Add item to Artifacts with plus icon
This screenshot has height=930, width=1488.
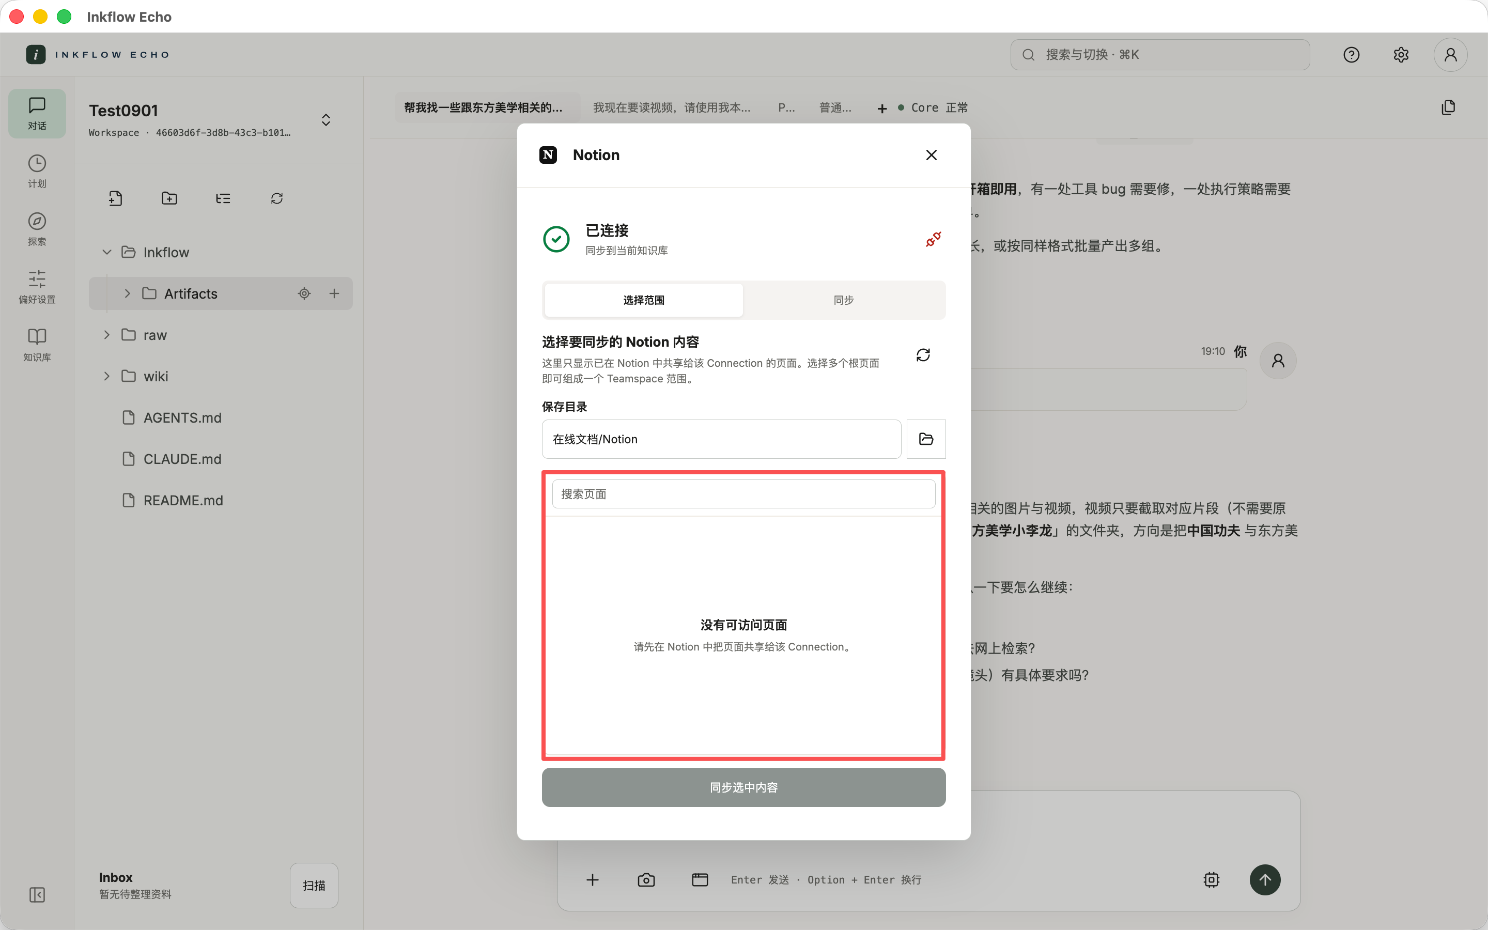334,293
